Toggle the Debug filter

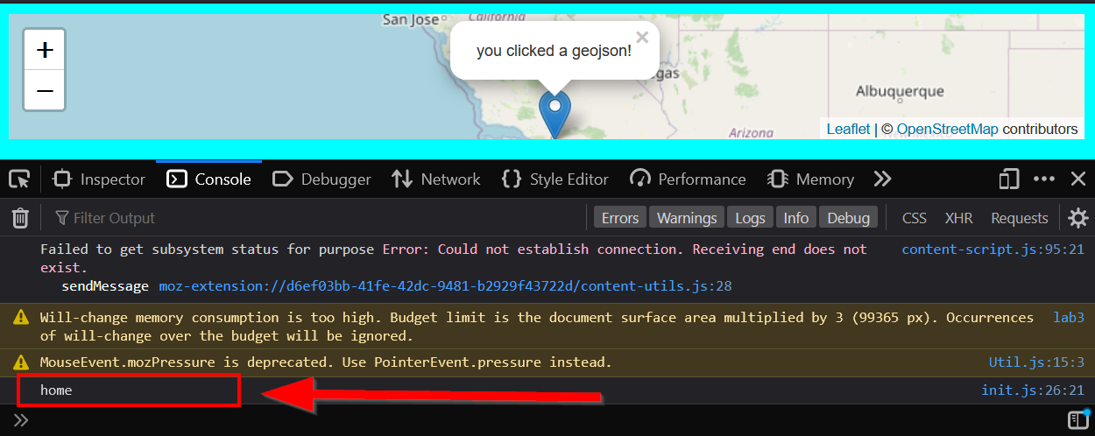(x=848, y=218)
